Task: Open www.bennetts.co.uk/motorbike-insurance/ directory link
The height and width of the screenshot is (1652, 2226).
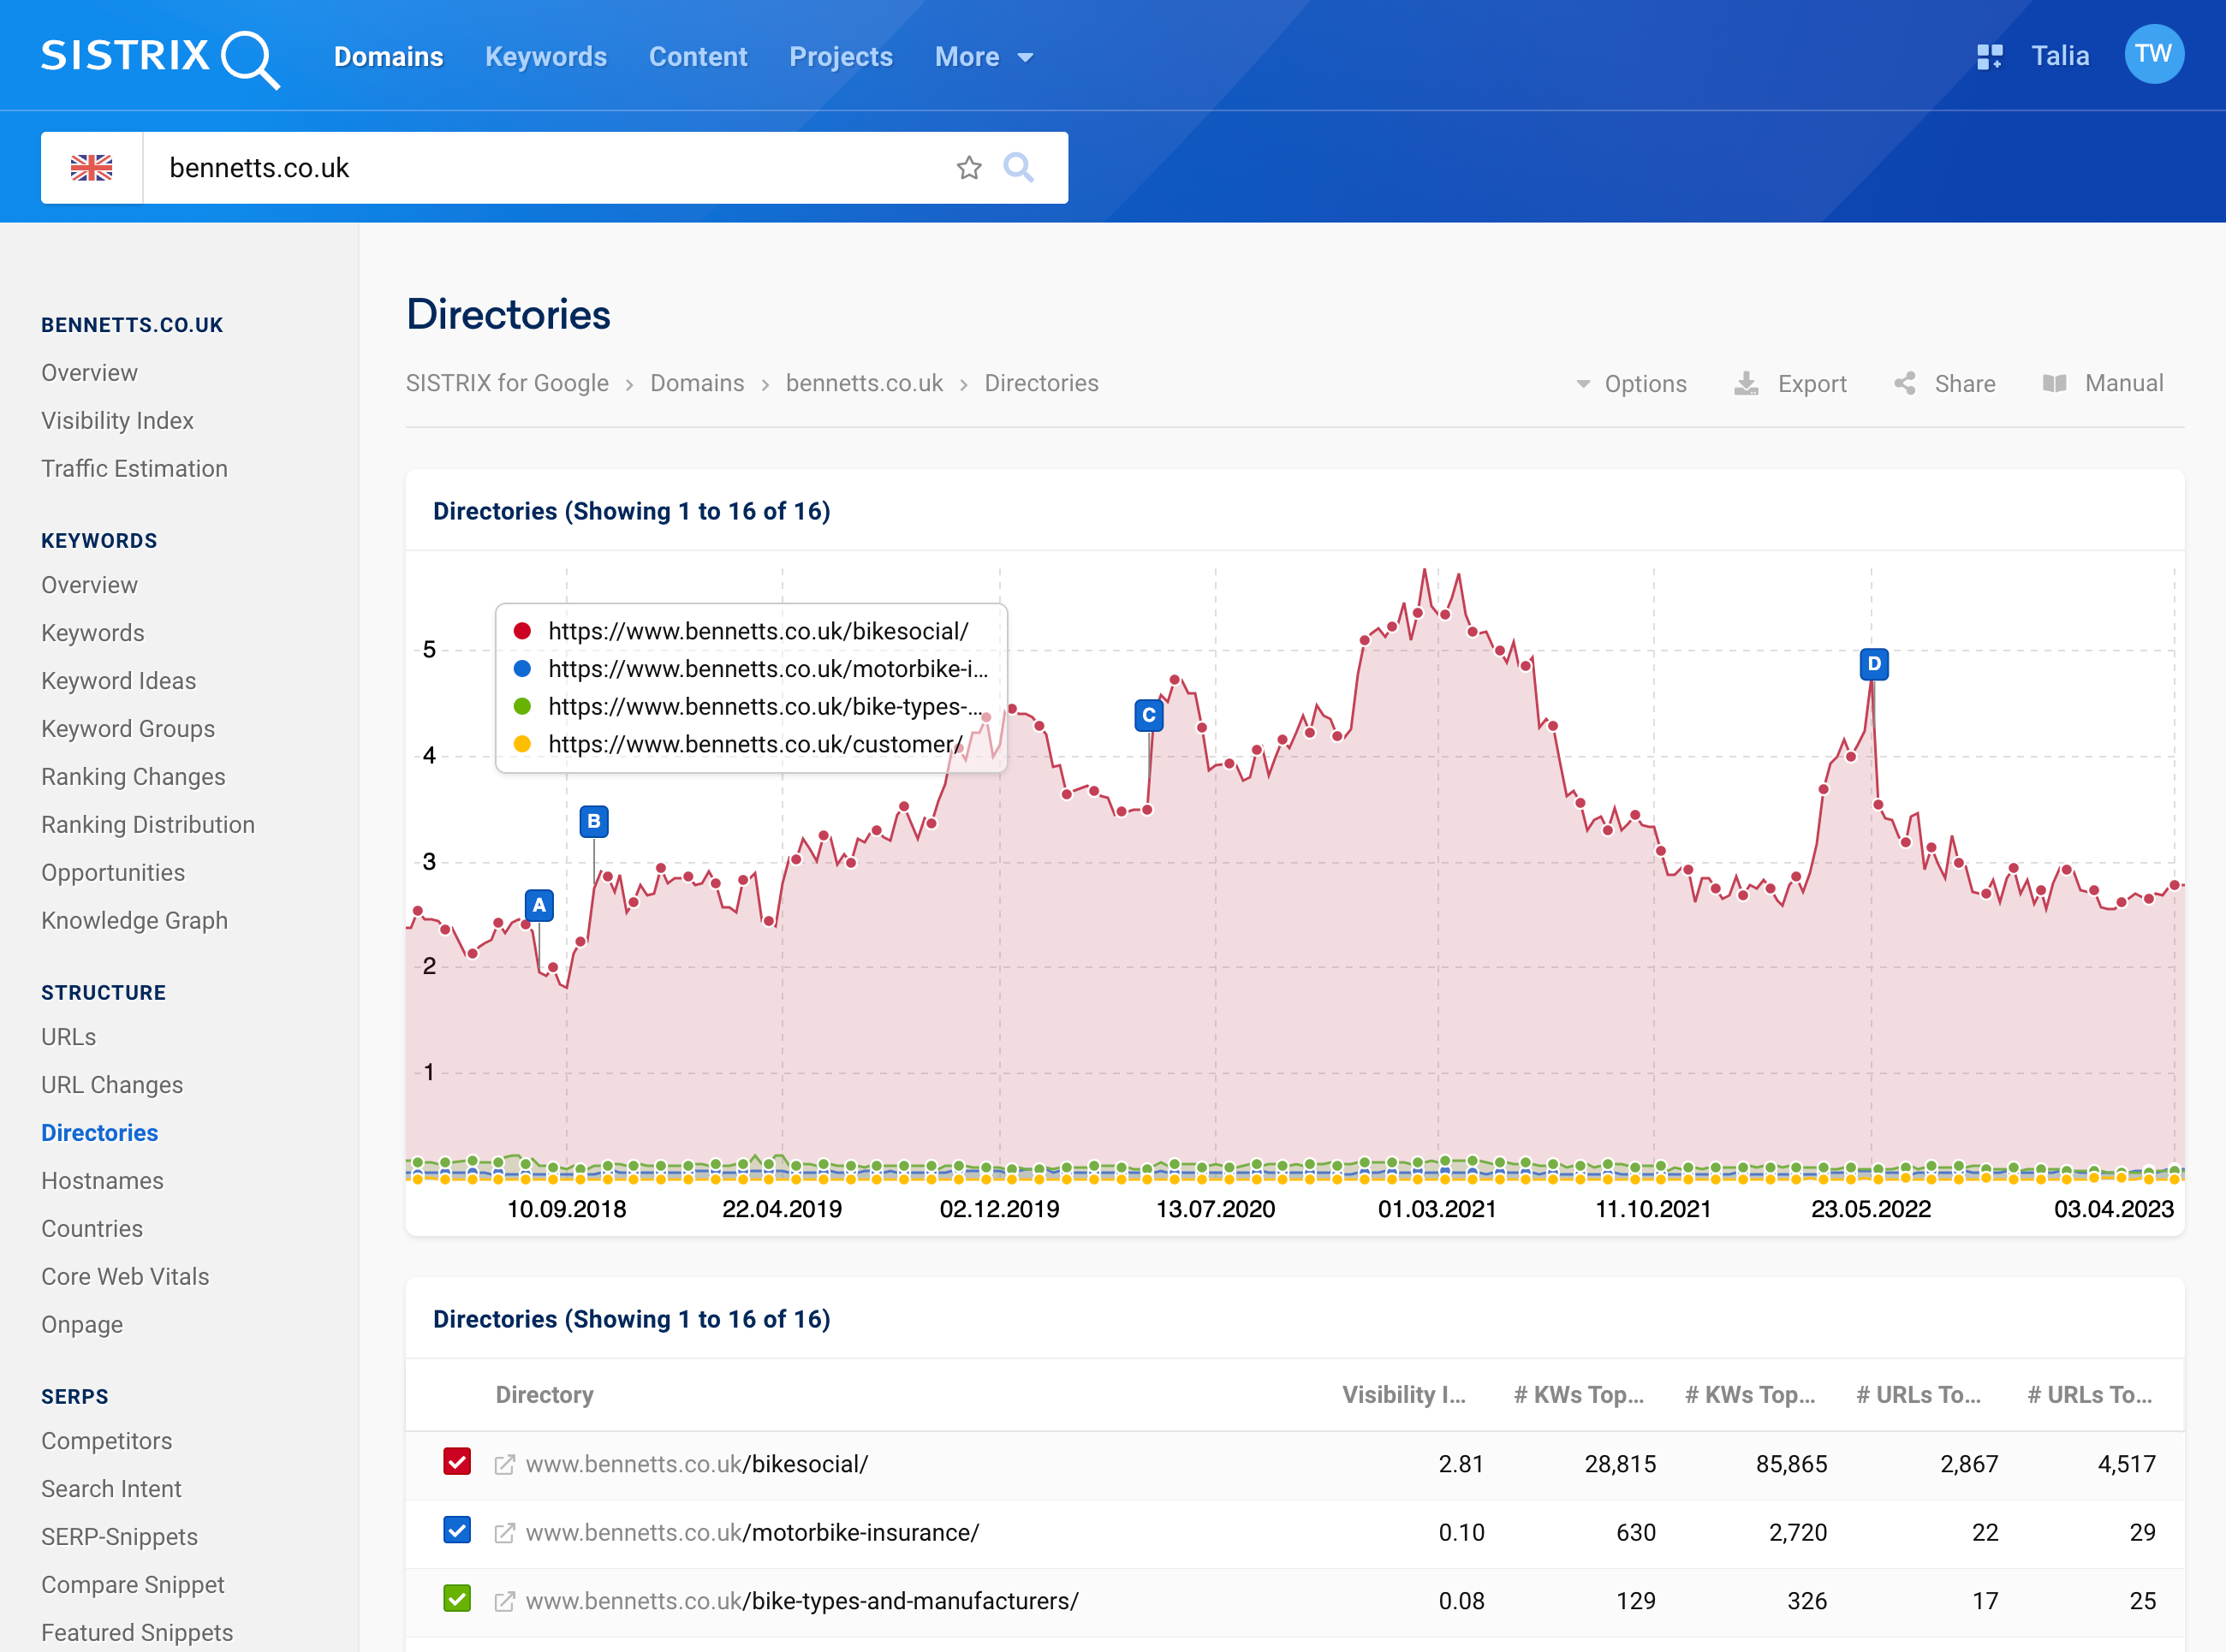Action: pos(752,1533)
